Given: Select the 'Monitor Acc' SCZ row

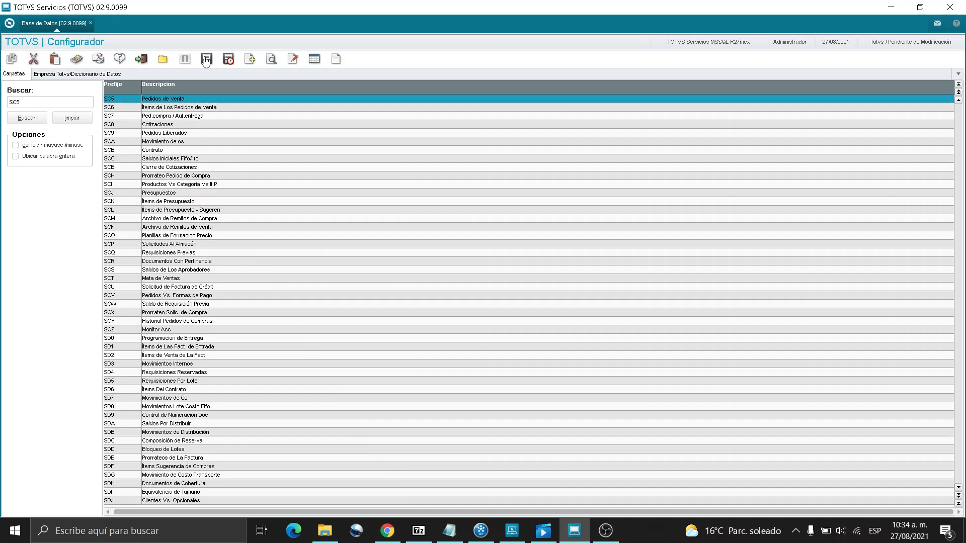Looking at the screenshot, I should (x=528, y=329).
